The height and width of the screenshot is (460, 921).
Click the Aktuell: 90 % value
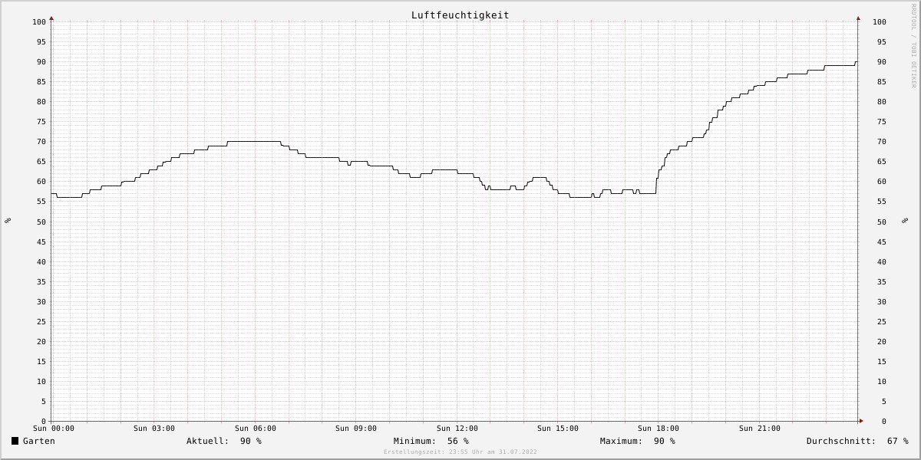point(224,441)
